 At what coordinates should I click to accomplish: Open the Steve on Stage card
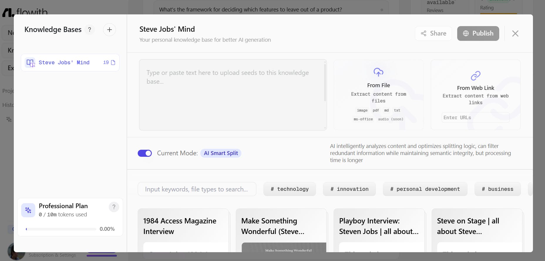[x=477, y=230]
